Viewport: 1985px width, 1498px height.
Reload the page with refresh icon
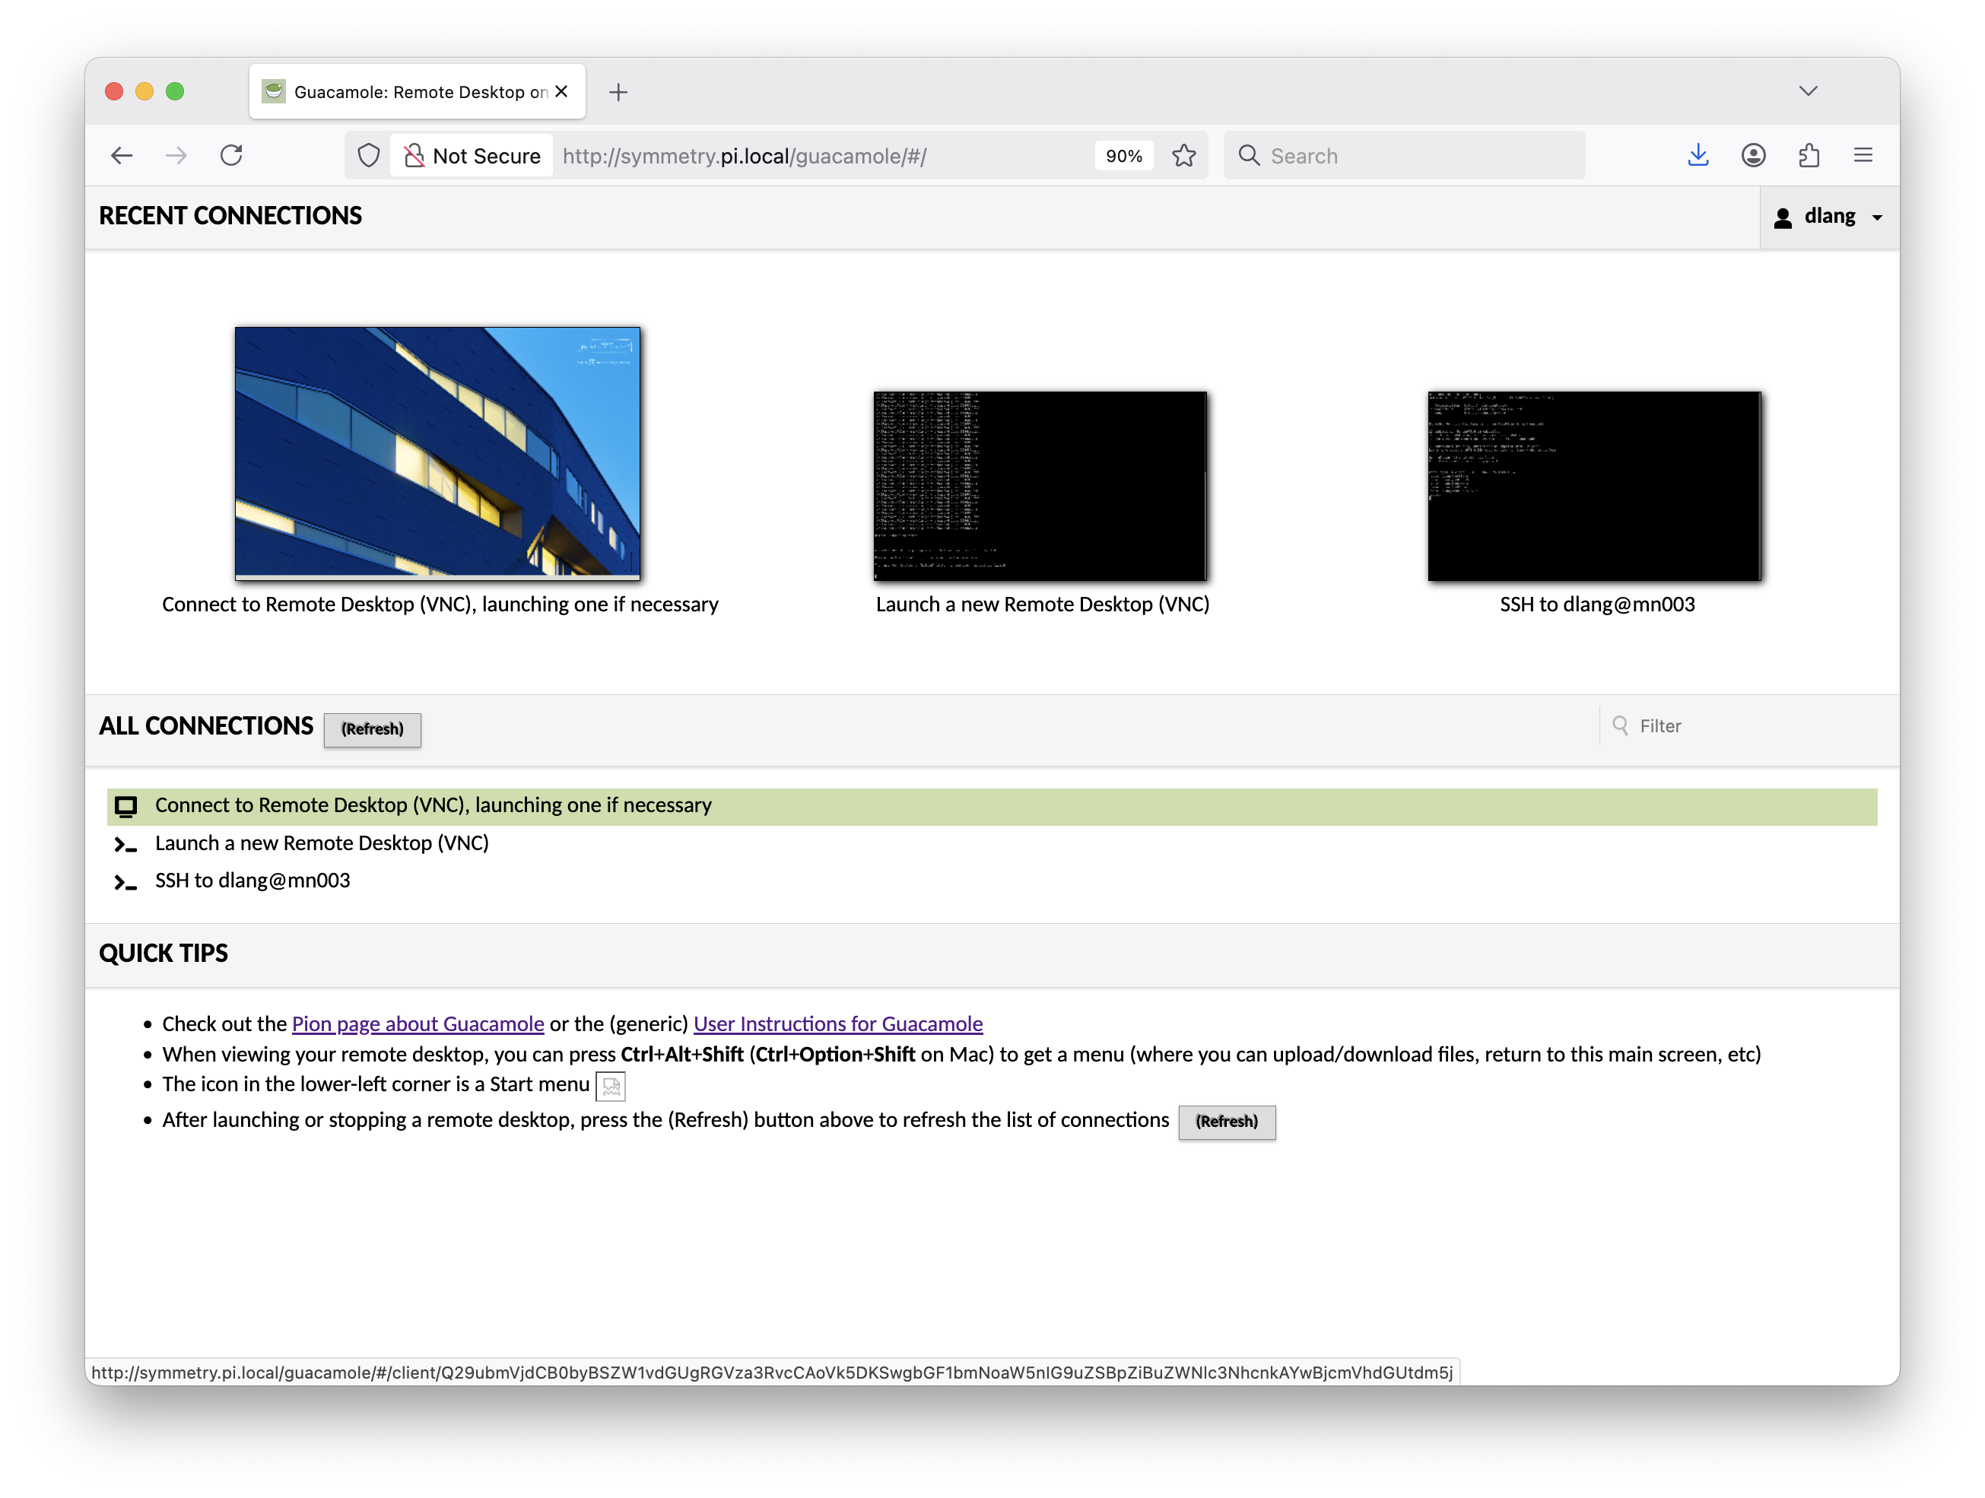click(x=231, y=156)
